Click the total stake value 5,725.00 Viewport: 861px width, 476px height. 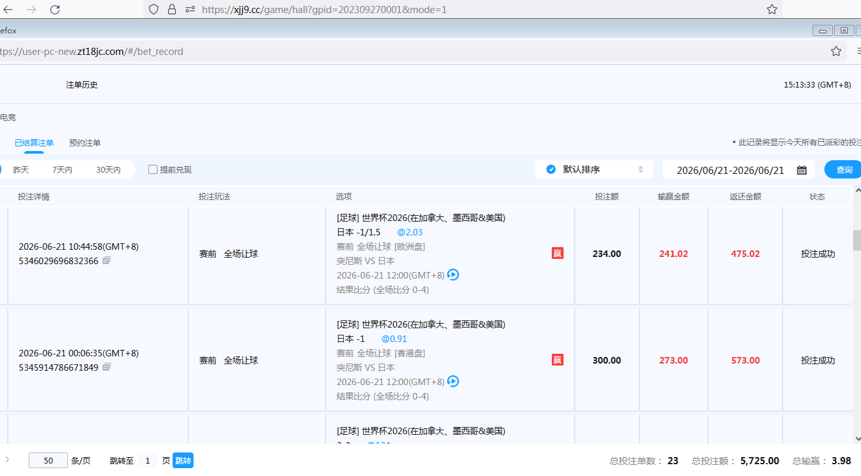760,461
